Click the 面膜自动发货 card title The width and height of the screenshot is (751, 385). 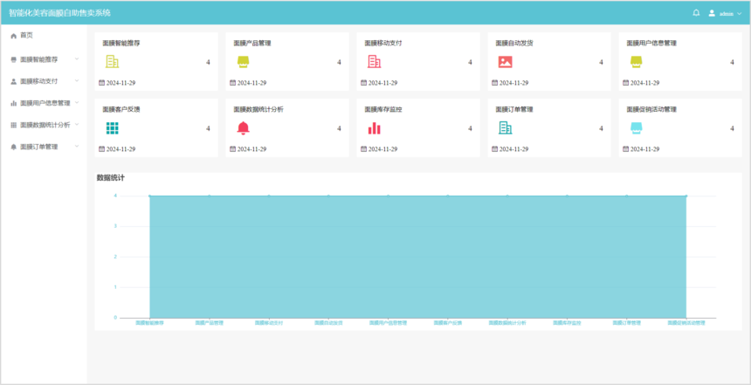(x=514, y=43)
